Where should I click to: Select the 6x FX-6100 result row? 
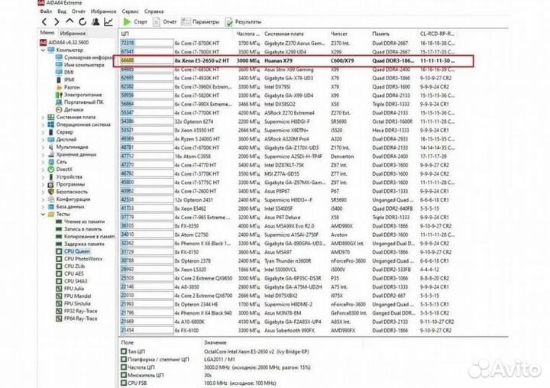click(x=288, y=331)
